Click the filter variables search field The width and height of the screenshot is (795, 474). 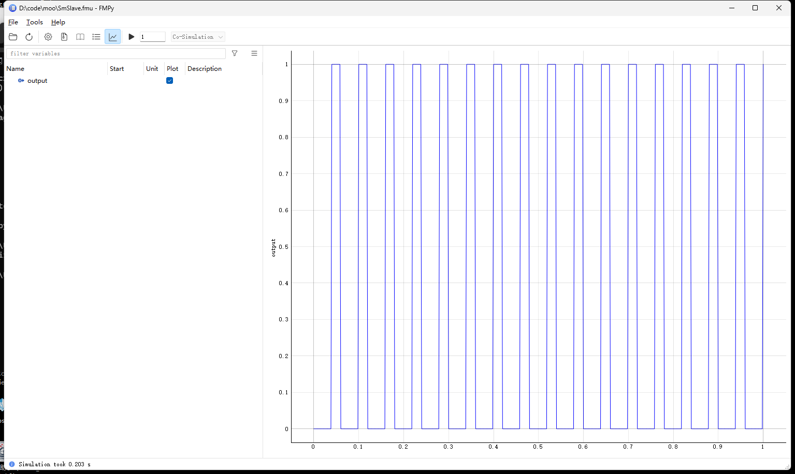pyautogui.click(x=116, y=53)
